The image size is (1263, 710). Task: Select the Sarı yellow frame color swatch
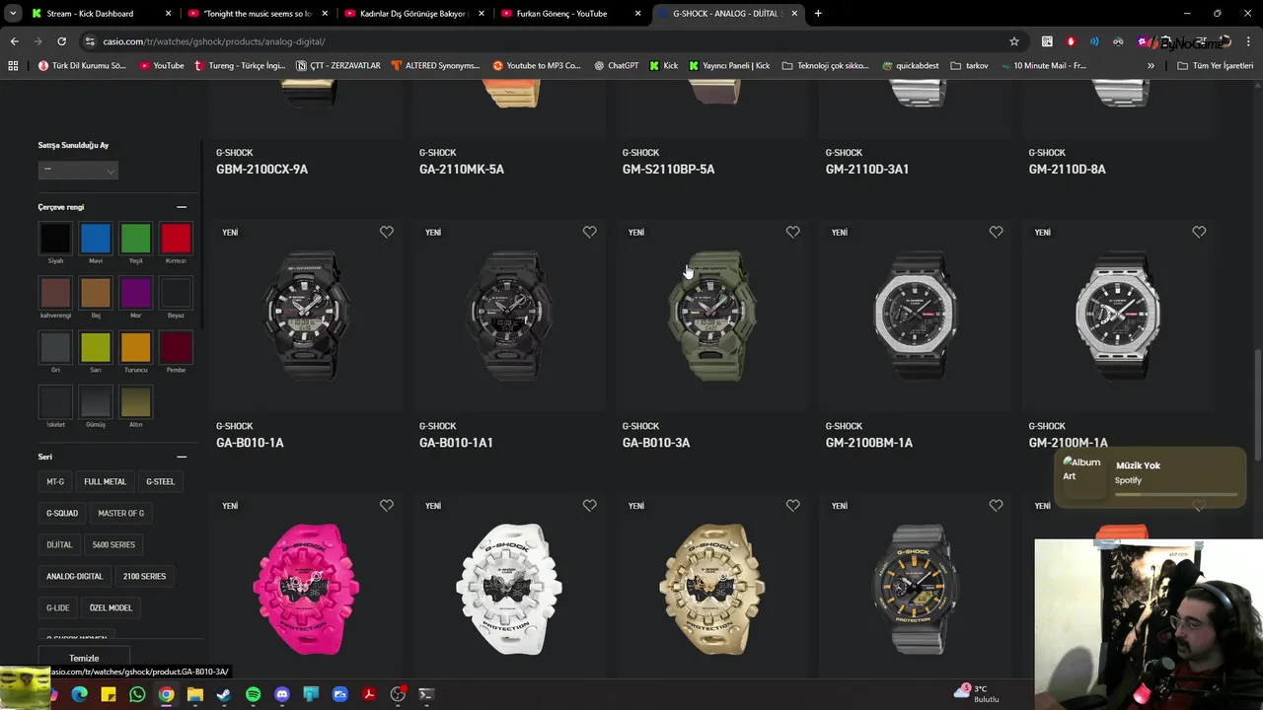click(96, 347)
